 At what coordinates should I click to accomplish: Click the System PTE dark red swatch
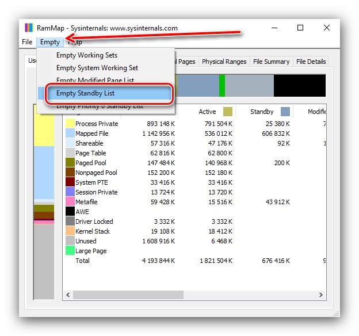(70, 182)
